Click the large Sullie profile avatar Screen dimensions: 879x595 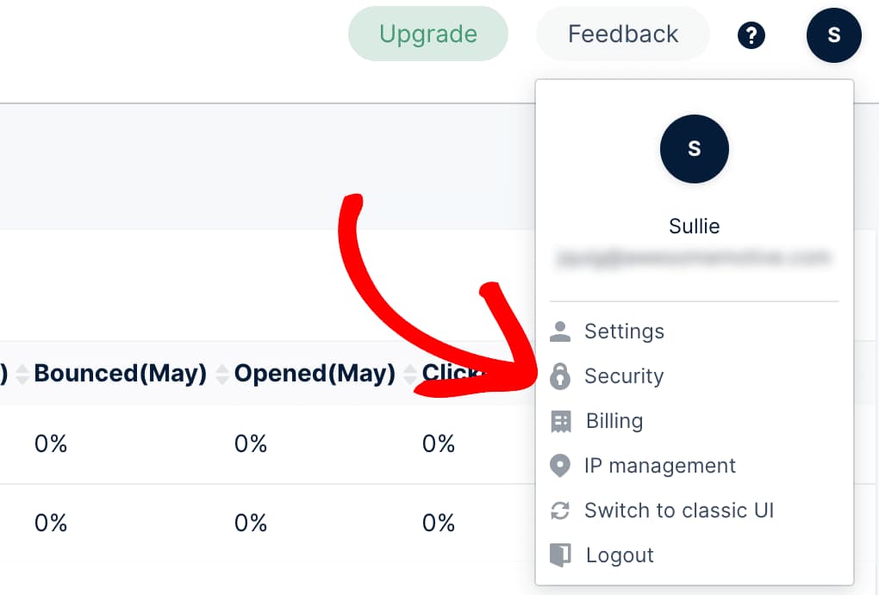pyautogui.click(x=694, y=149)
